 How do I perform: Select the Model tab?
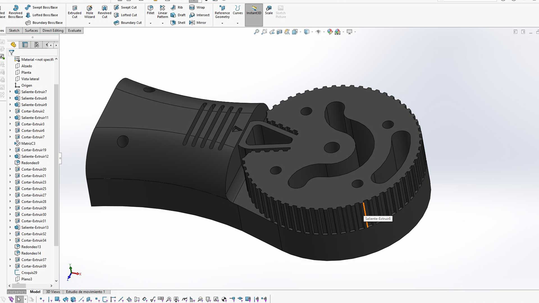(35, 292)
